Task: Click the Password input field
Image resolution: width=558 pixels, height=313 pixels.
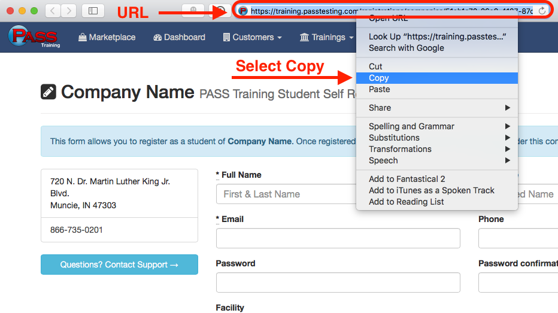Action: [338, 282]
